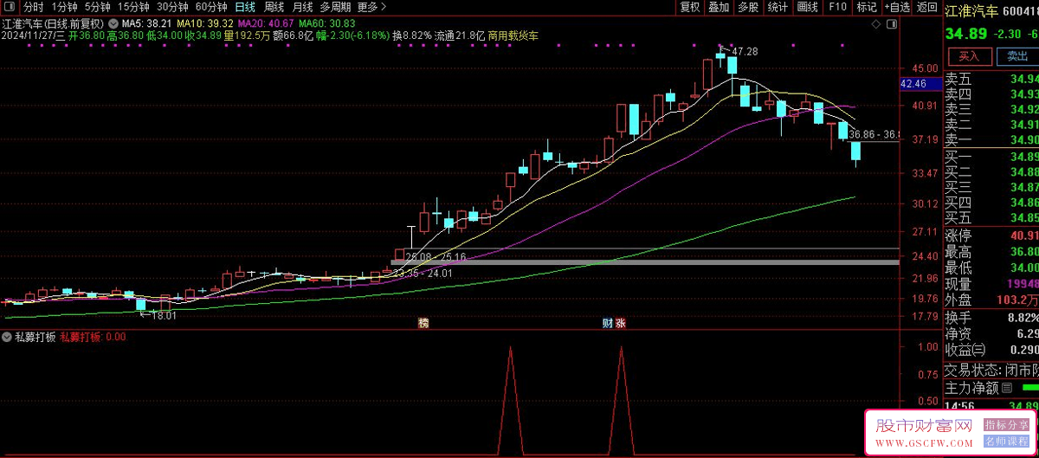Click the 江淮汽车 stock name in quote panel

[x=971, y=12]
